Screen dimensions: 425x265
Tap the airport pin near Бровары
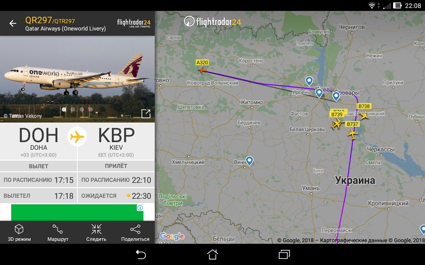tap(336, 96)
